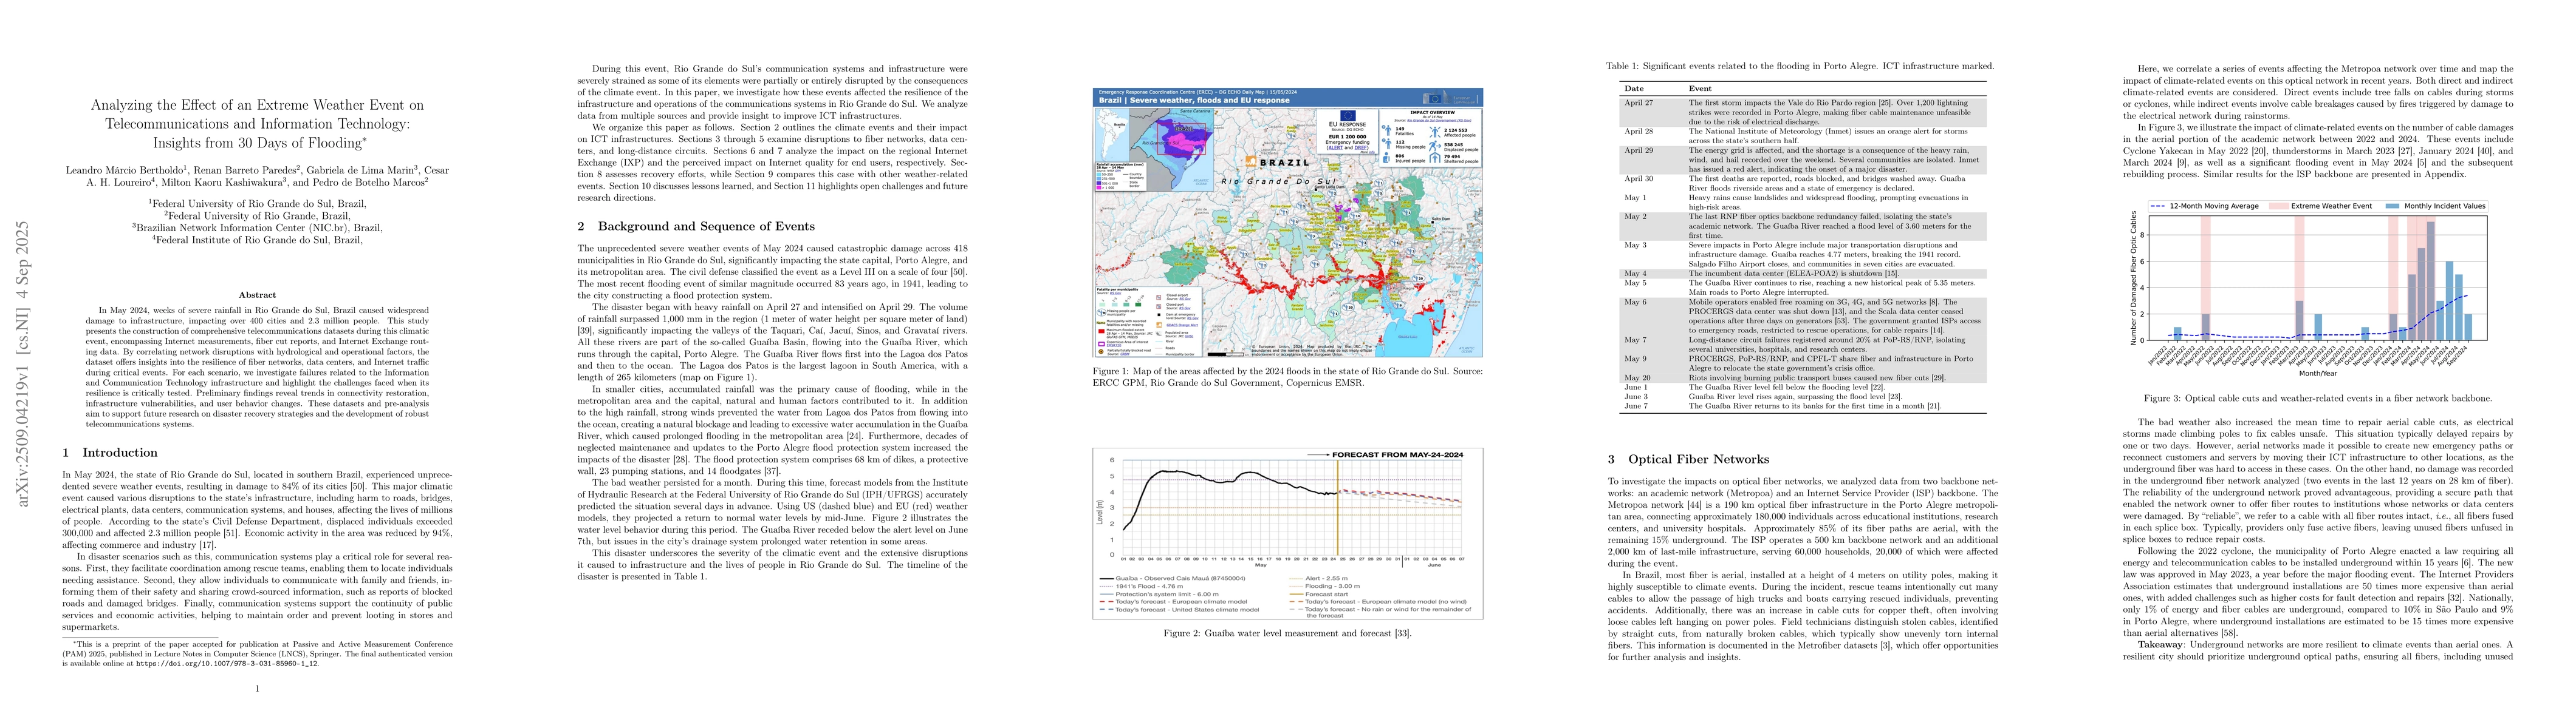Click the 'Abstract' heading

[x=257, y=295]
